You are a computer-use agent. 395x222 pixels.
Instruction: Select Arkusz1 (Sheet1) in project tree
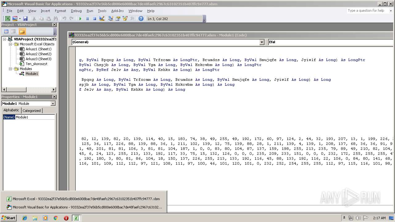[x=38, y=49]
